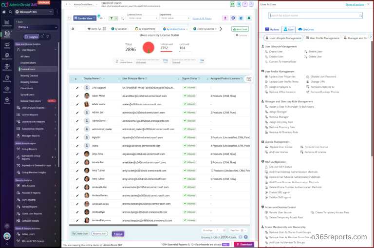Image resolution: width=374 pixels, height=248 pixels.
Task: Check the row checkbox for Agastin
Action: click(x=72, y=137)
